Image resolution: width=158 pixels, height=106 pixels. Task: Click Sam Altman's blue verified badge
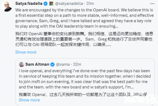(x=52, y=64)
